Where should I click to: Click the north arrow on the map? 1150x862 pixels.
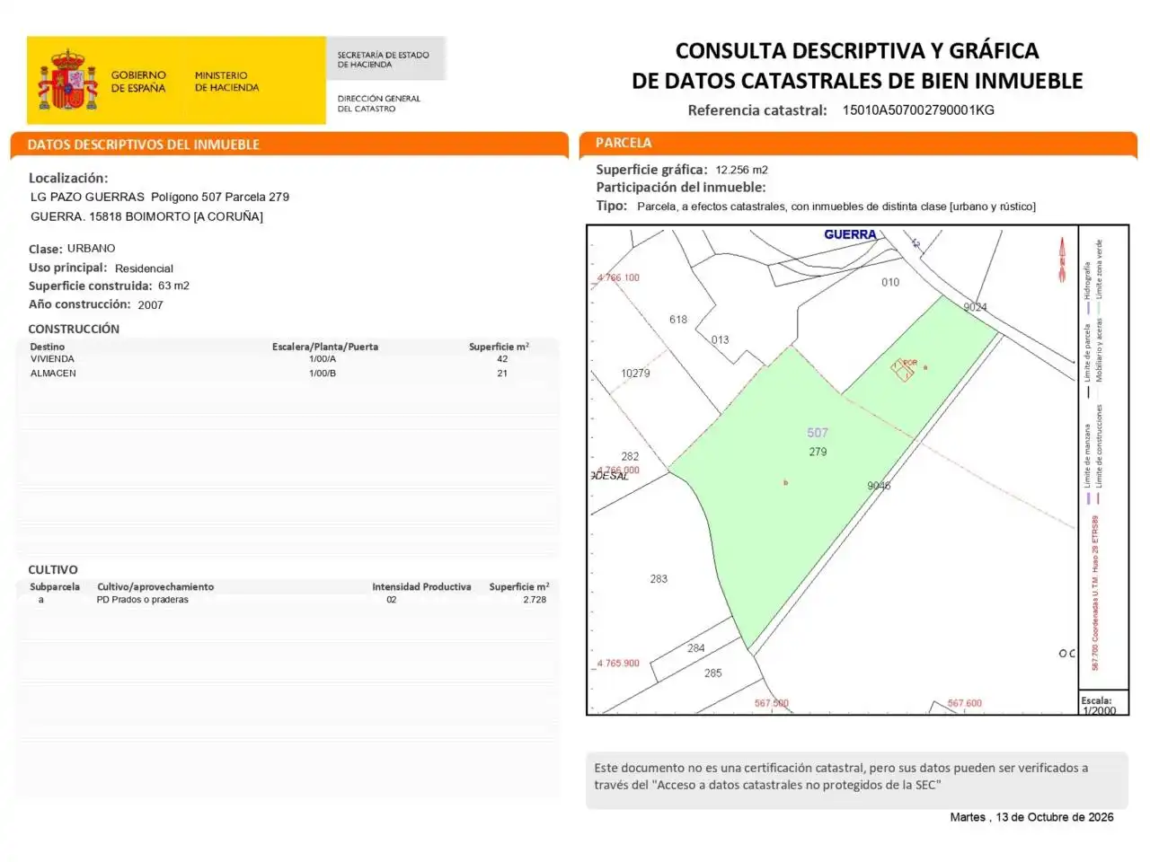pyautogui.click(x=1062, y=260)
